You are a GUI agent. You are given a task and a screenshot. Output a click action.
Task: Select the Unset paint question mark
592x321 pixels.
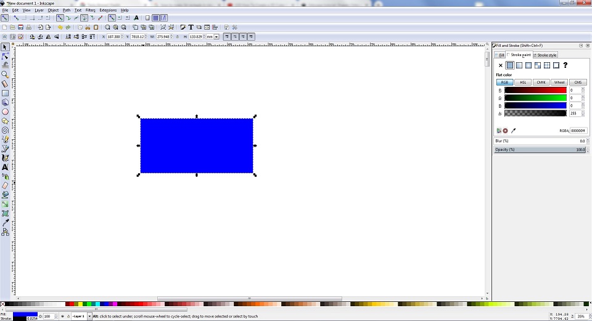pos(565,65)
